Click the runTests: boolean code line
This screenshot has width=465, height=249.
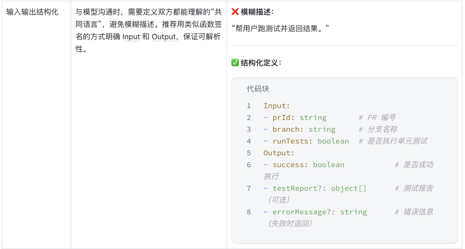306,141
